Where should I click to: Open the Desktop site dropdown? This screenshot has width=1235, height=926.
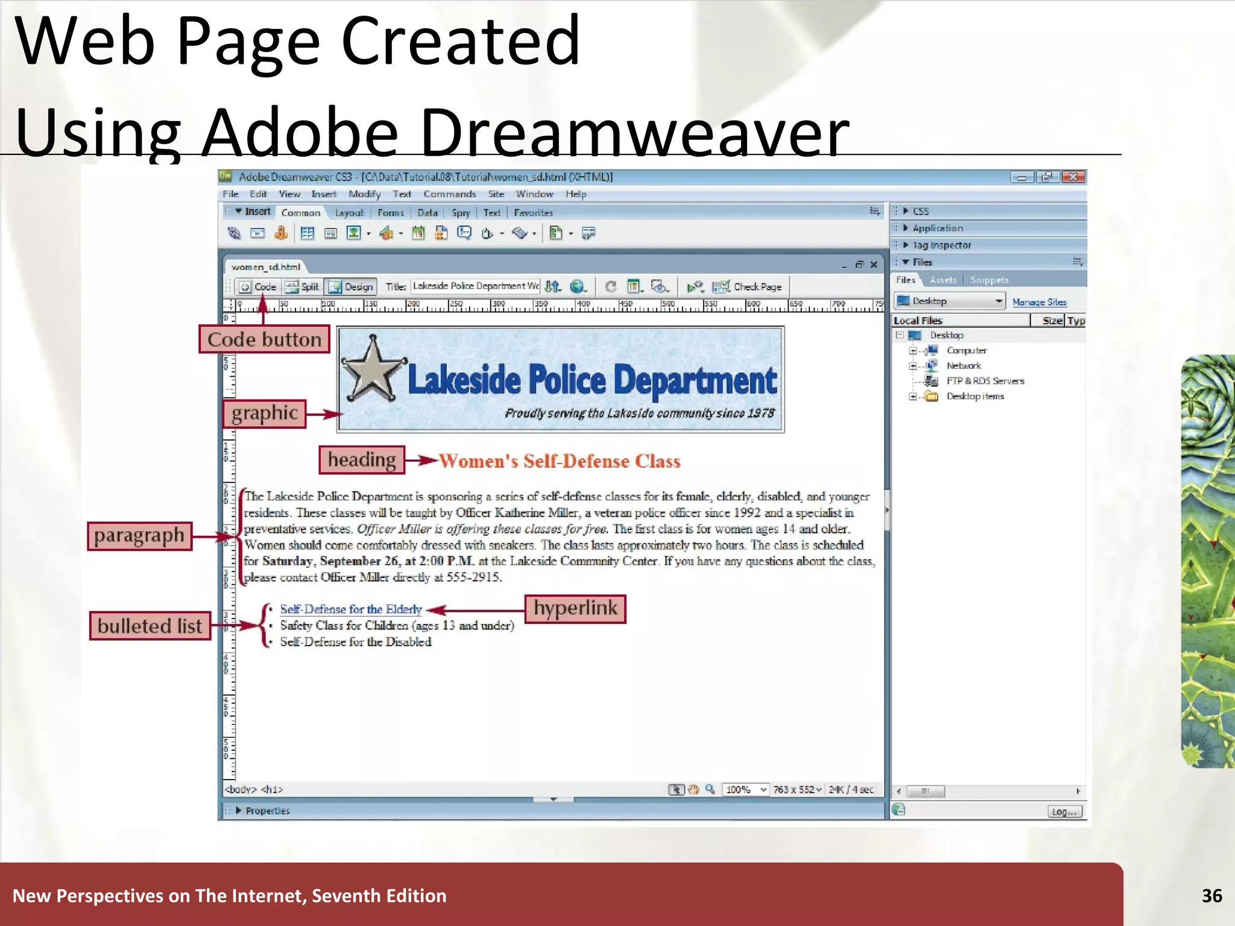coord(949,301)
